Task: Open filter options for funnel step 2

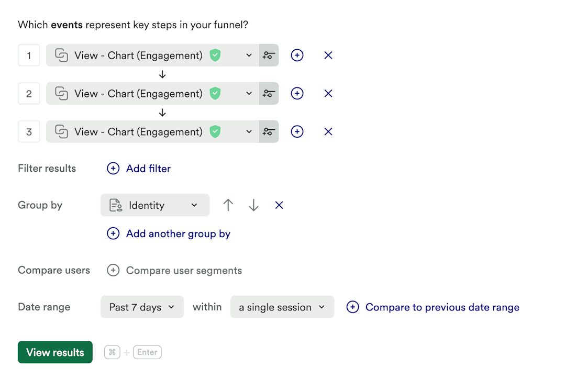Action: click(x=269, y=94)
